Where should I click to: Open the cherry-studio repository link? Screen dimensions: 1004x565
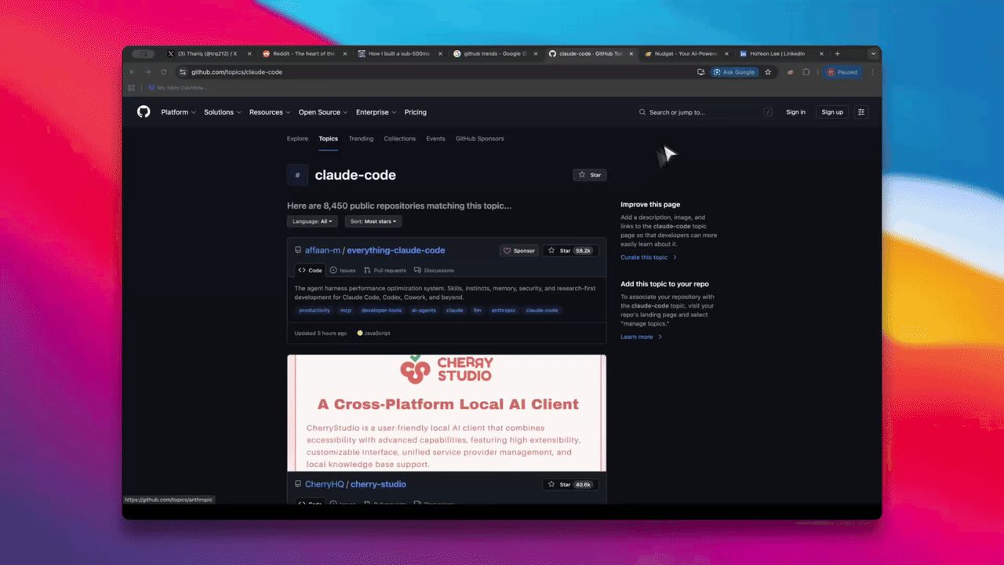378,484
